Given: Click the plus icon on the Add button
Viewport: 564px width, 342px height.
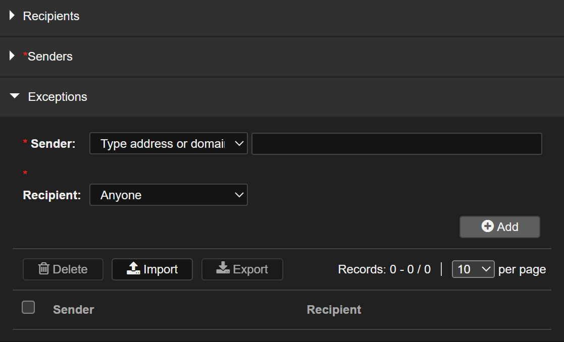Looking at the screenshot, I should click(487, 226).
